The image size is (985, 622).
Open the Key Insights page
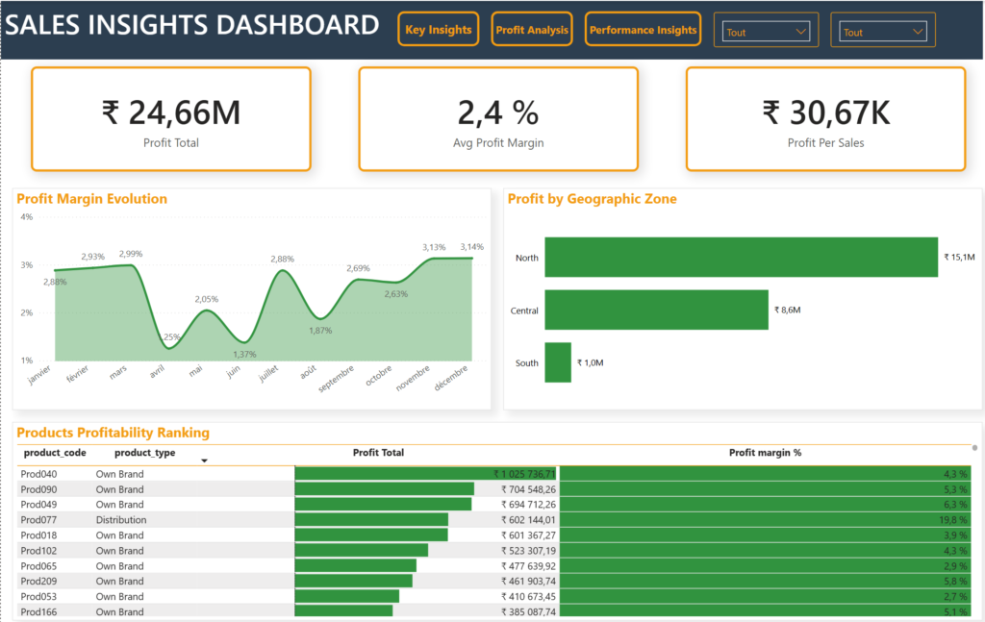point(438,30)
